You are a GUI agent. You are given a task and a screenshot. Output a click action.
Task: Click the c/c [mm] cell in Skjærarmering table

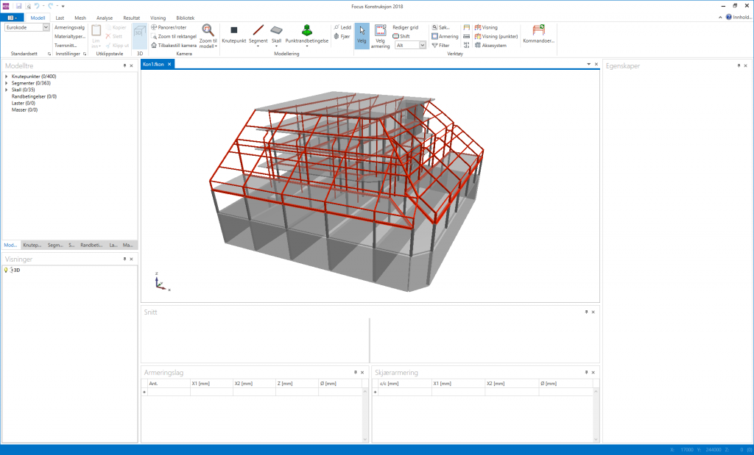click(x=405, y=392)
